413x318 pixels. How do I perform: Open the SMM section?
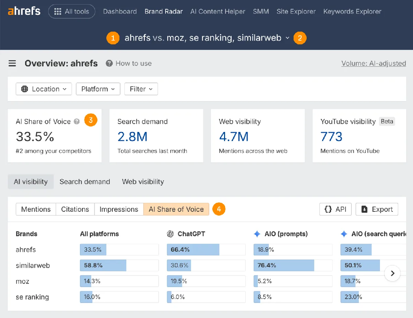[261, 11]
